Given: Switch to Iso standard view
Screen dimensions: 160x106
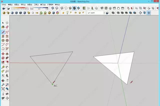Looking at the screenshot, I should pyautogui.click(x=102, y=8).
